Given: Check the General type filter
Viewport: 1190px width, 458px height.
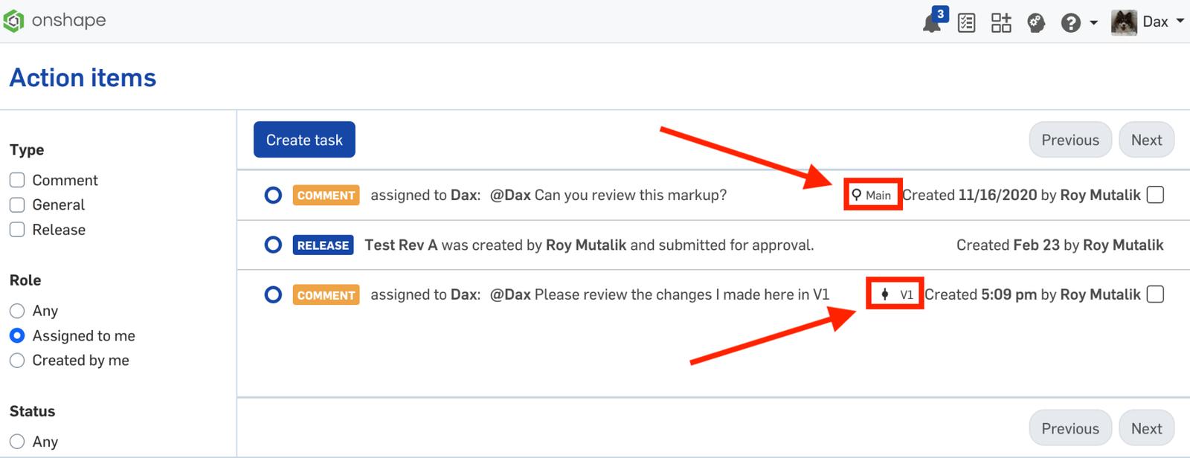Looking at the screenshot, I should tap(17, 204).
